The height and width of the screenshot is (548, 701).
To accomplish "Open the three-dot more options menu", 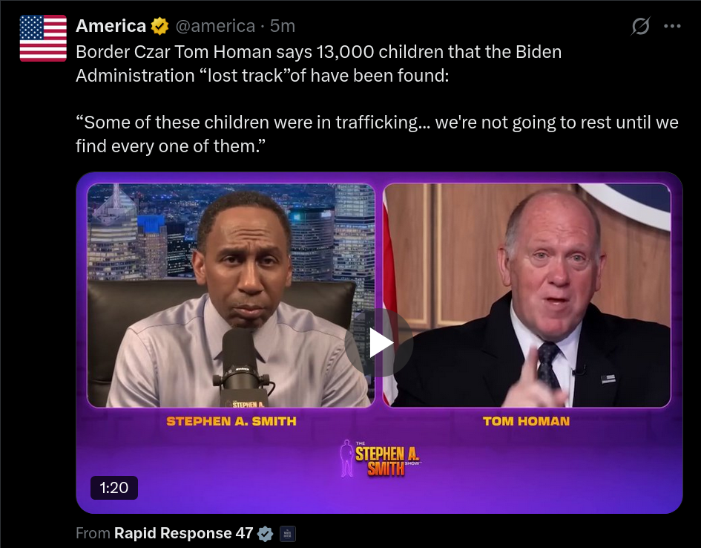I will tap(672, 26).
